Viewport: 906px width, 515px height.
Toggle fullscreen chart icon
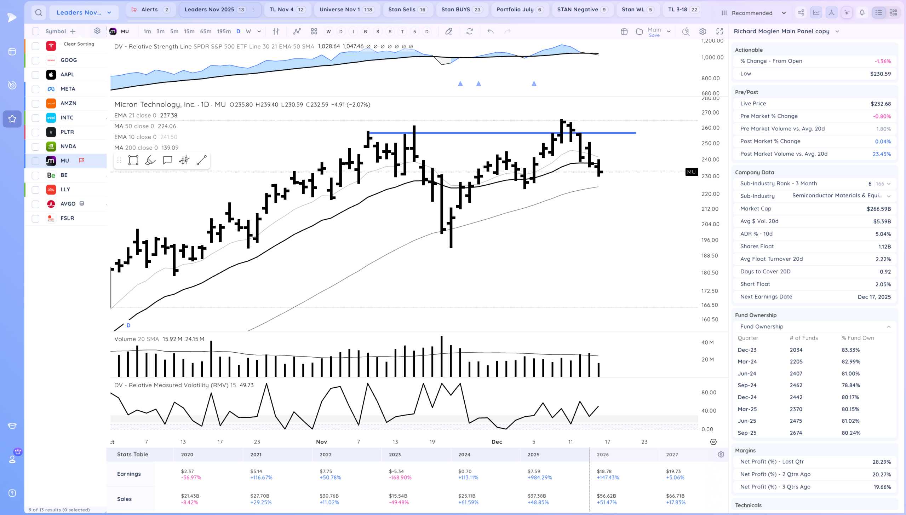(x=719, y=31)
